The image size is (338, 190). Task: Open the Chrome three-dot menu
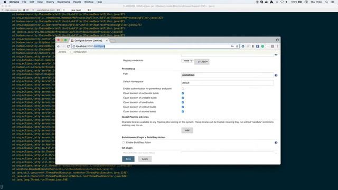pyautogui.click(x=277, y=46)
